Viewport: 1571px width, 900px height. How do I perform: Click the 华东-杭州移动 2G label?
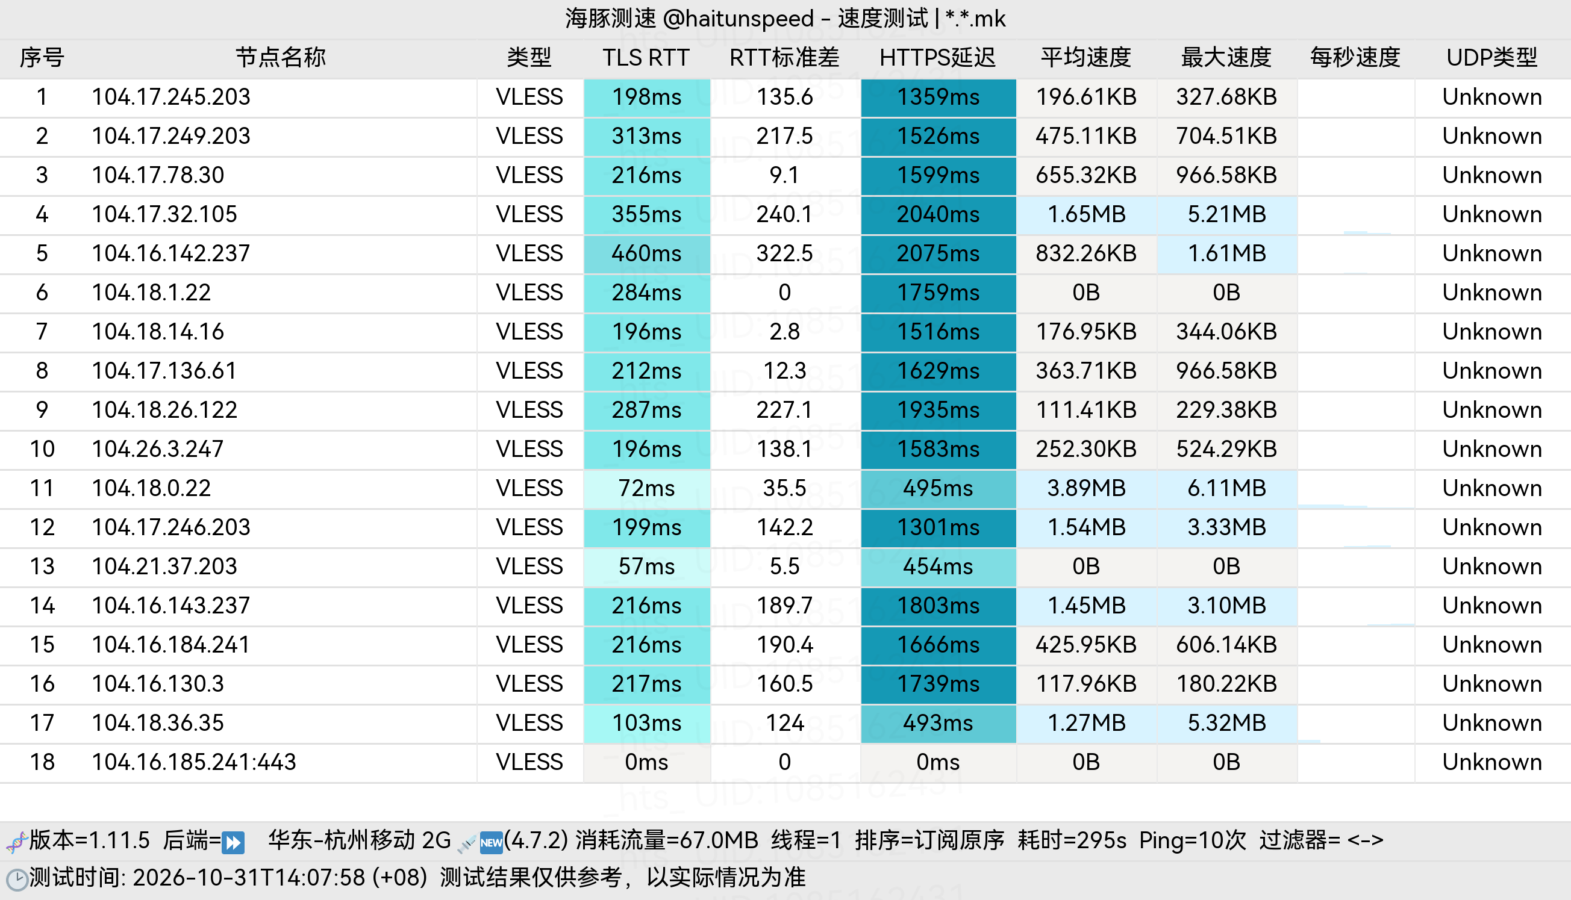(360, 840)
